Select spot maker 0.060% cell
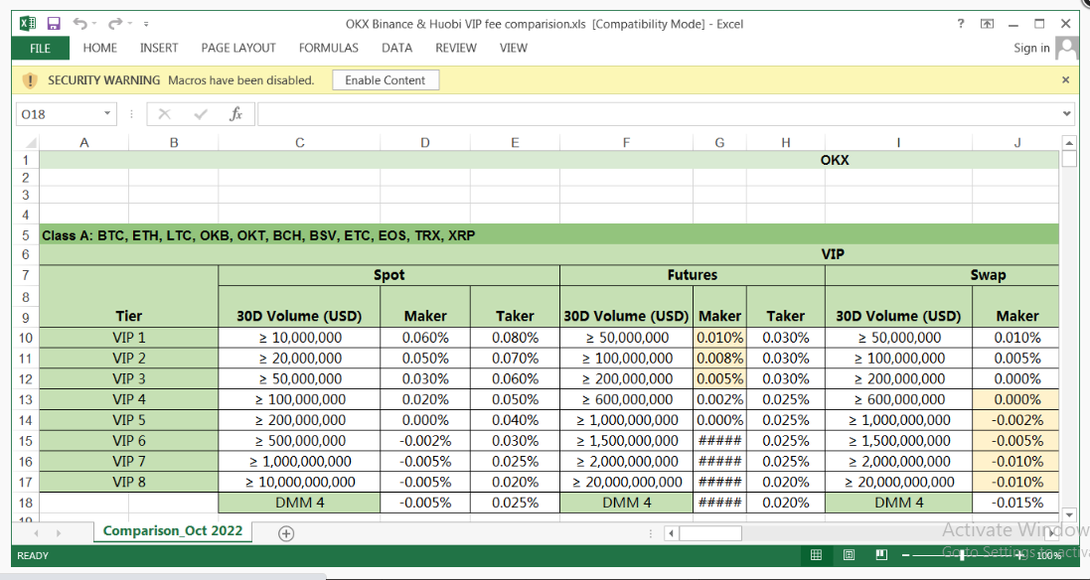This screenshot has height=580, width=1090. click(x=425, y=338)
